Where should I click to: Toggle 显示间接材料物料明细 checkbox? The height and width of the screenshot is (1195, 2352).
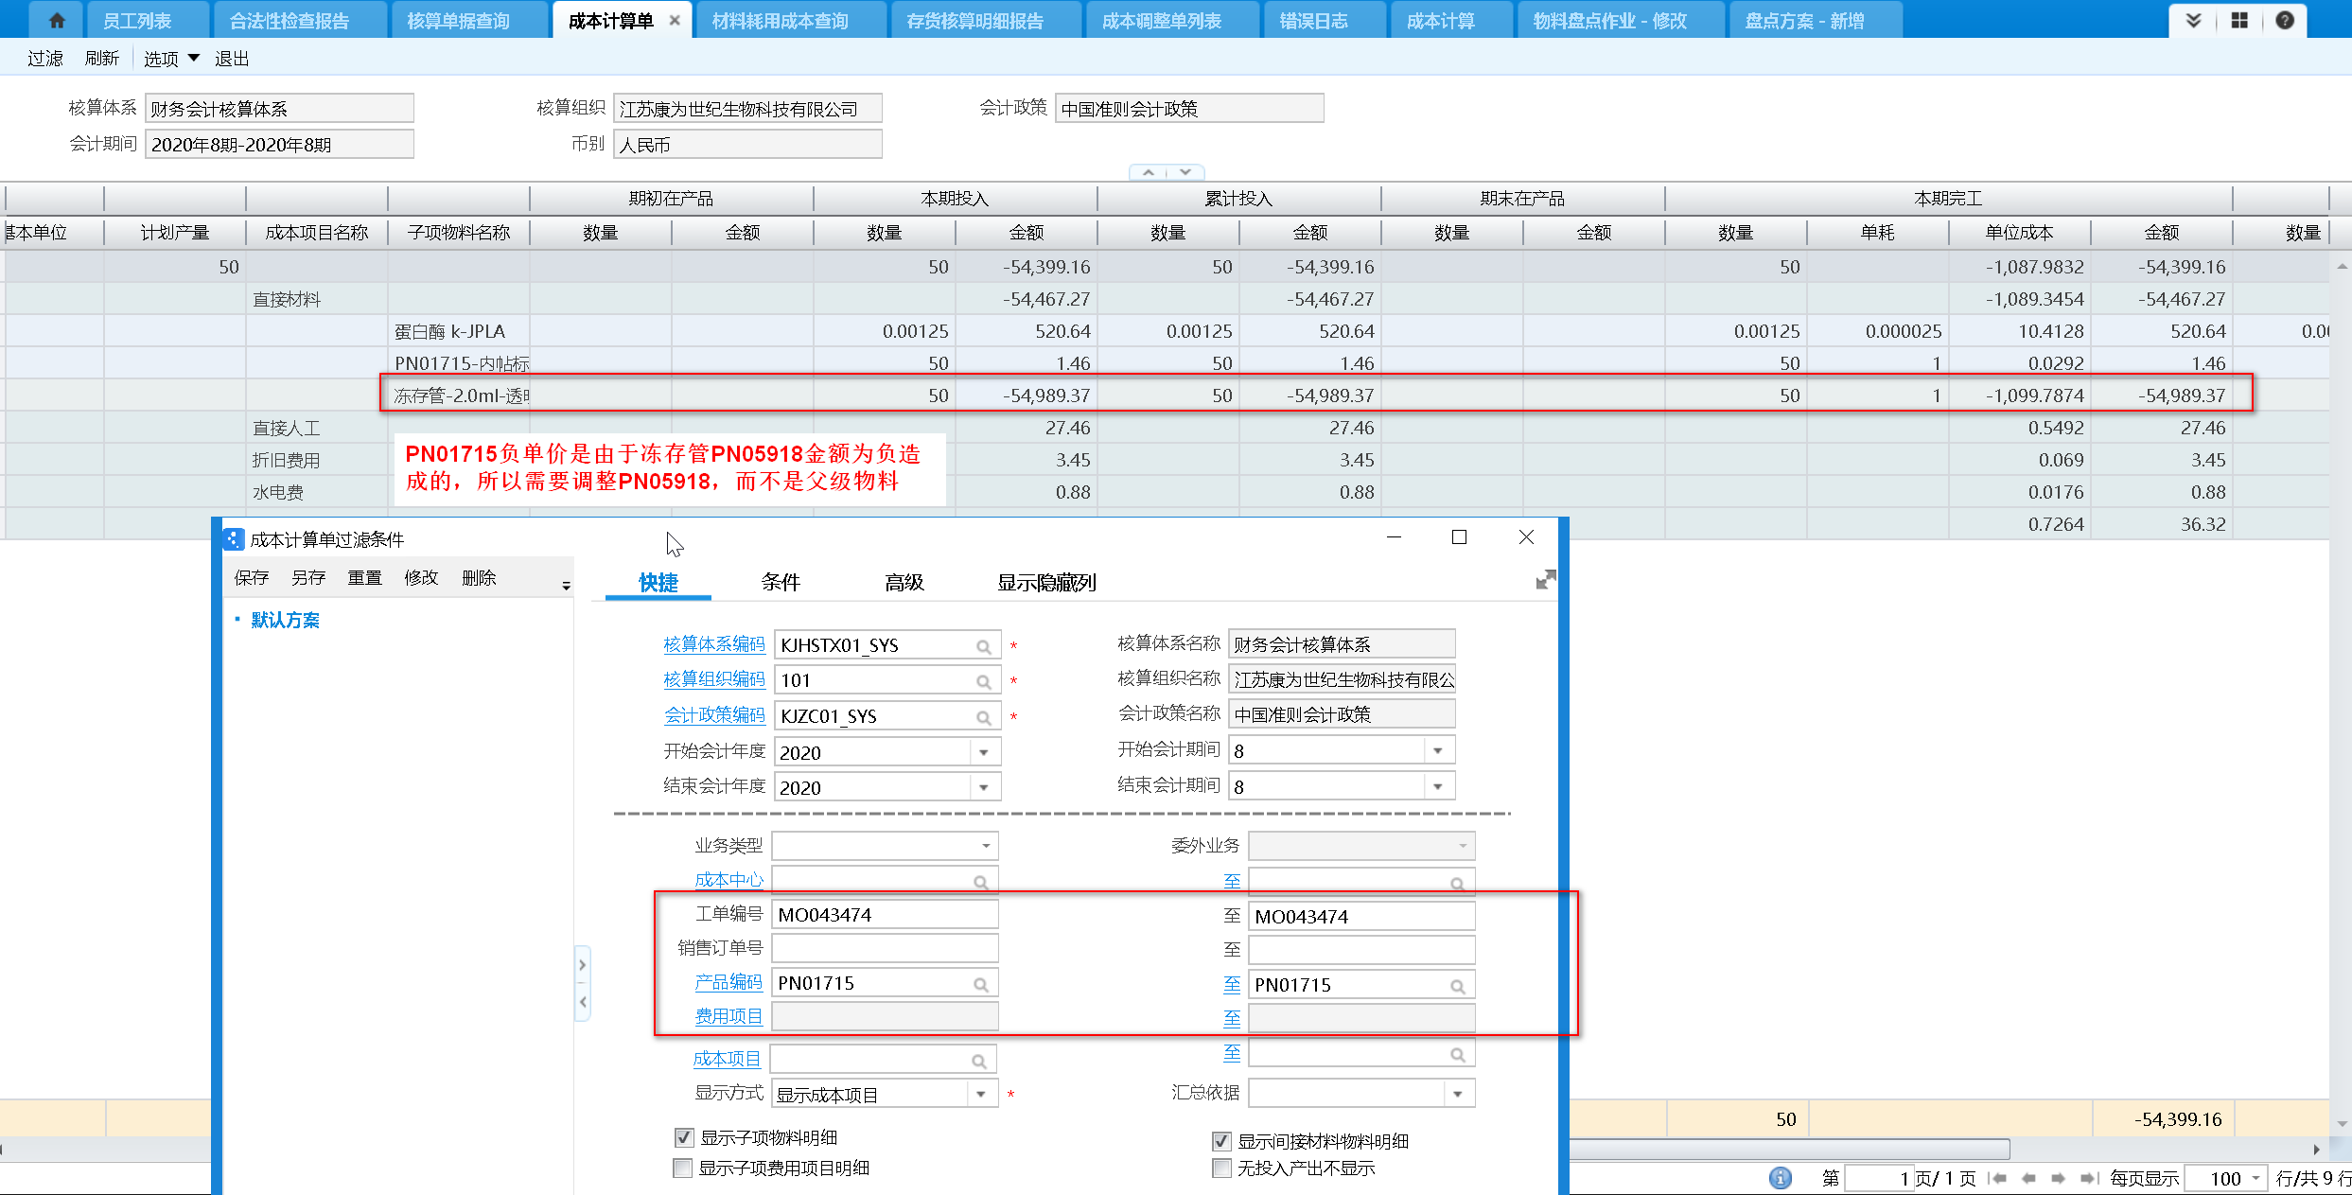coord(1221,1141)
